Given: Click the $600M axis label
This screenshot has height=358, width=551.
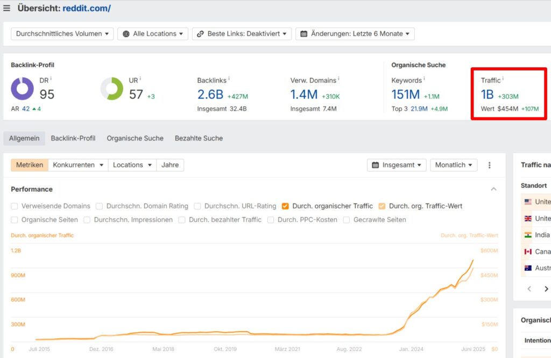Looking at the screenshot, I should coord(489,250).
